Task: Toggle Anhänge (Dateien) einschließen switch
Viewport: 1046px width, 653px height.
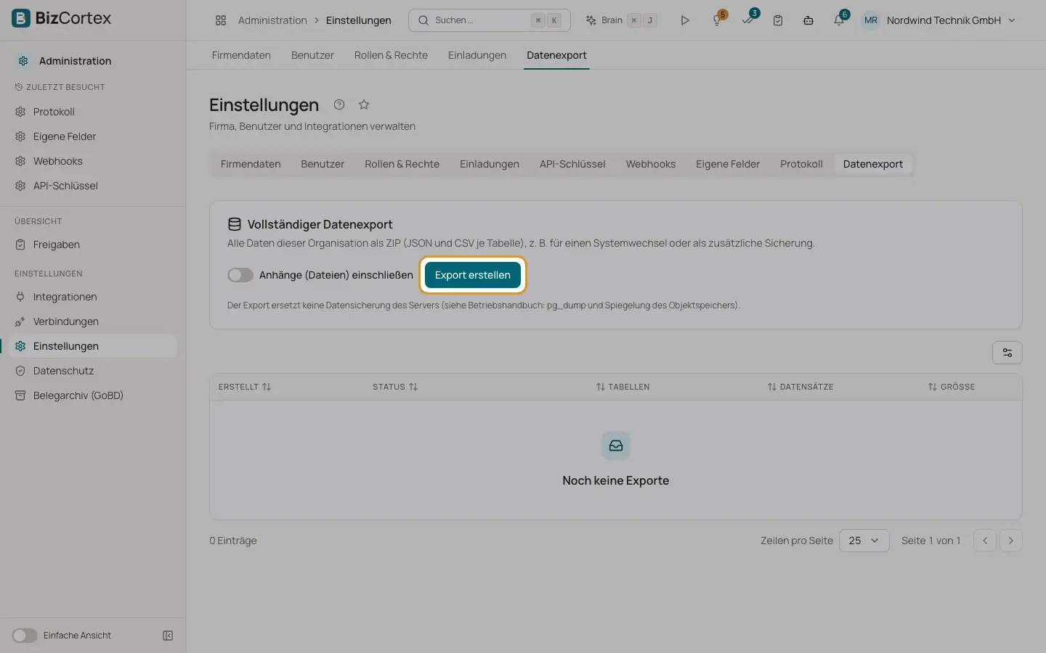Action: click(240, 275)
